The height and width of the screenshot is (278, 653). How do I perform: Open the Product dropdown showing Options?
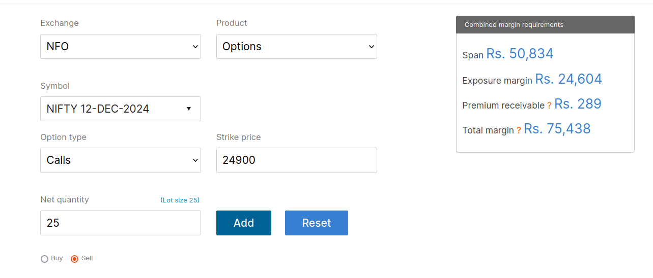coord(297,46)
